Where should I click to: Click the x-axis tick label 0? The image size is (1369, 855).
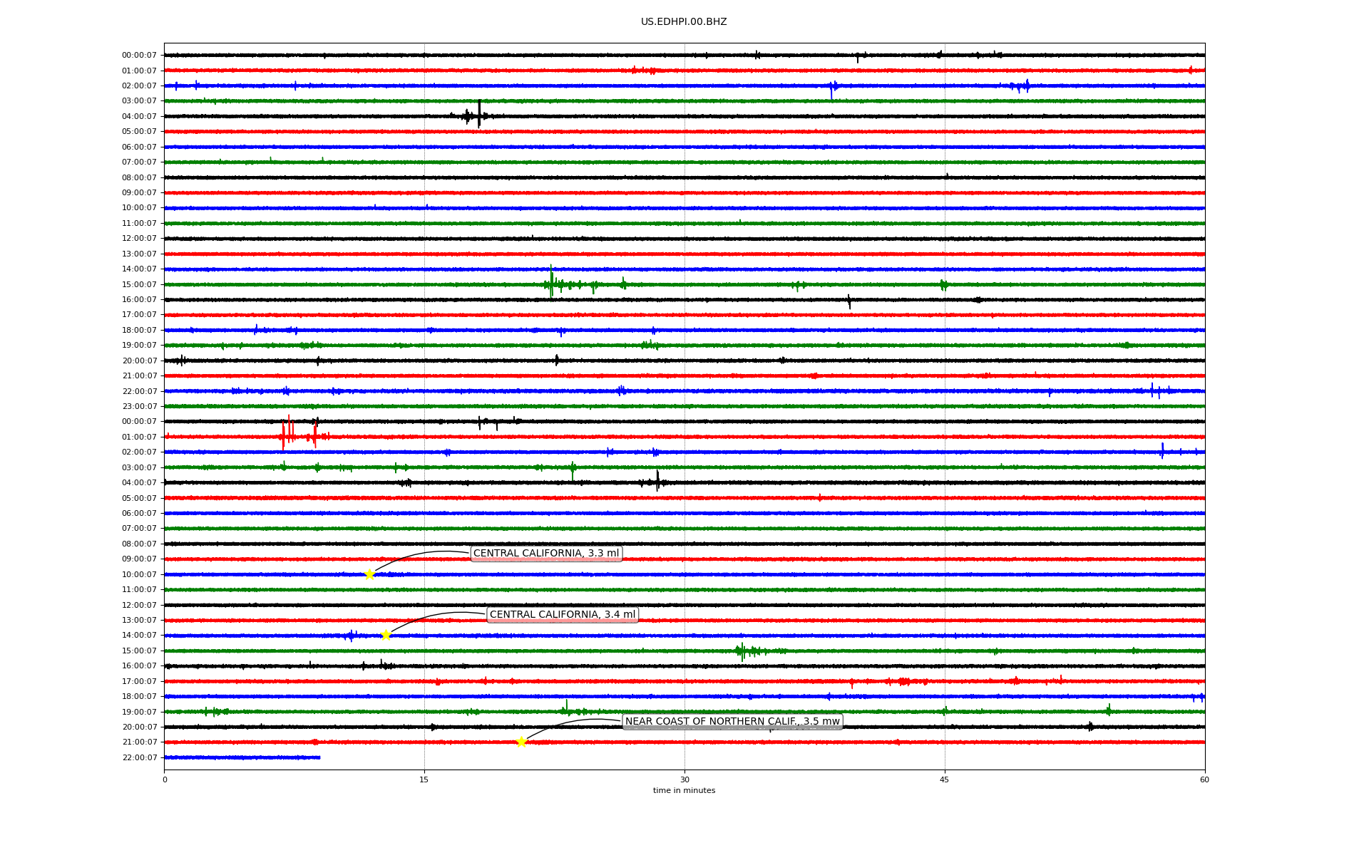click(x=165, y=779)
